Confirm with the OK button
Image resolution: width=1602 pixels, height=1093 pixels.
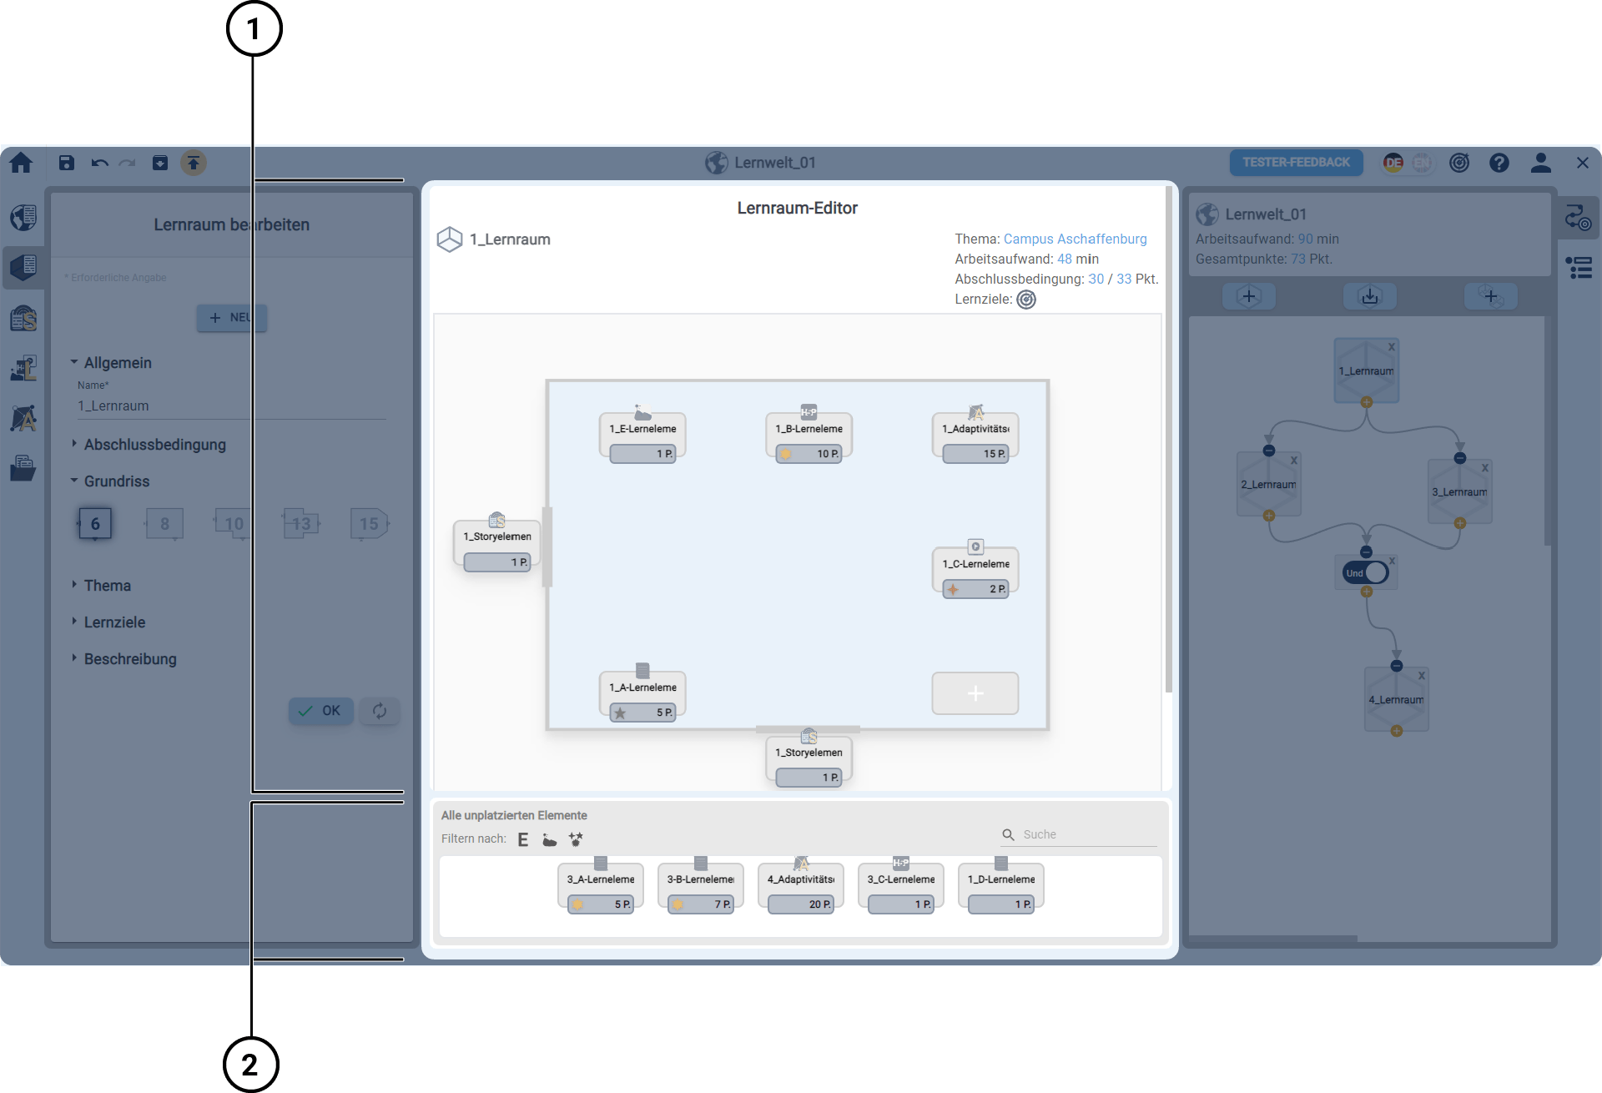(320, 711)
